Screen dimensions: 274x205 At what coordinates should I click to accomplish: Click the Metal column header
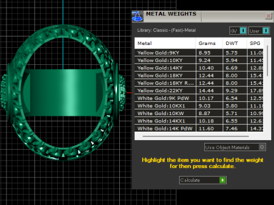pos(165,43)
